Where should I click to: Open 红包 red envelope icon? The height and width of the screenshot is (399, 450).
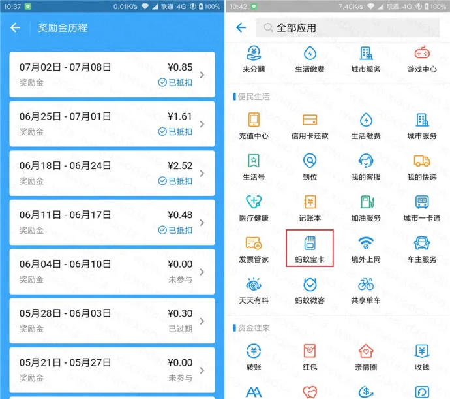point(310,351)
